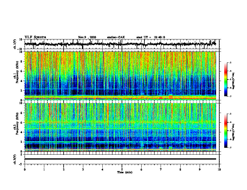Image resolution: width=247 pixels, height=190 pixels.
Task: Click the "ch.3(V)" axis label
Action: (15, 159)
